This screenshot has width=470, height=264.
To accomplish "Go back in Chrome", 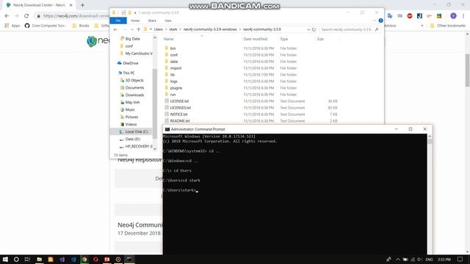I will click(x=7, y=16).
